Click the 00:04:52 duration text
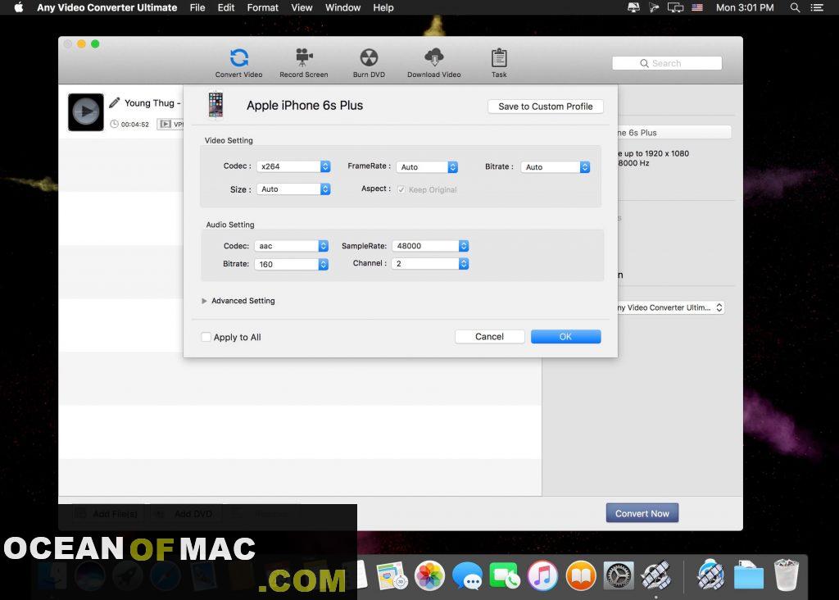The image size is (839, 600). pyautogui.click(x=135, y=124)
